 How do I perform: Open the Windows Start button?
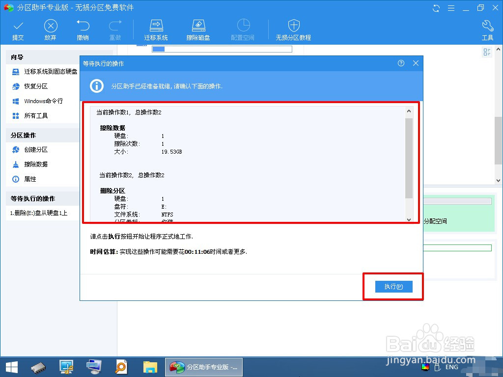point(12,367)
